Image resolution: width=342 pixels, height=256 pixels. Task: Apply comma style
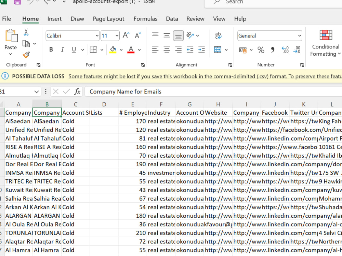tap(273, 50)
